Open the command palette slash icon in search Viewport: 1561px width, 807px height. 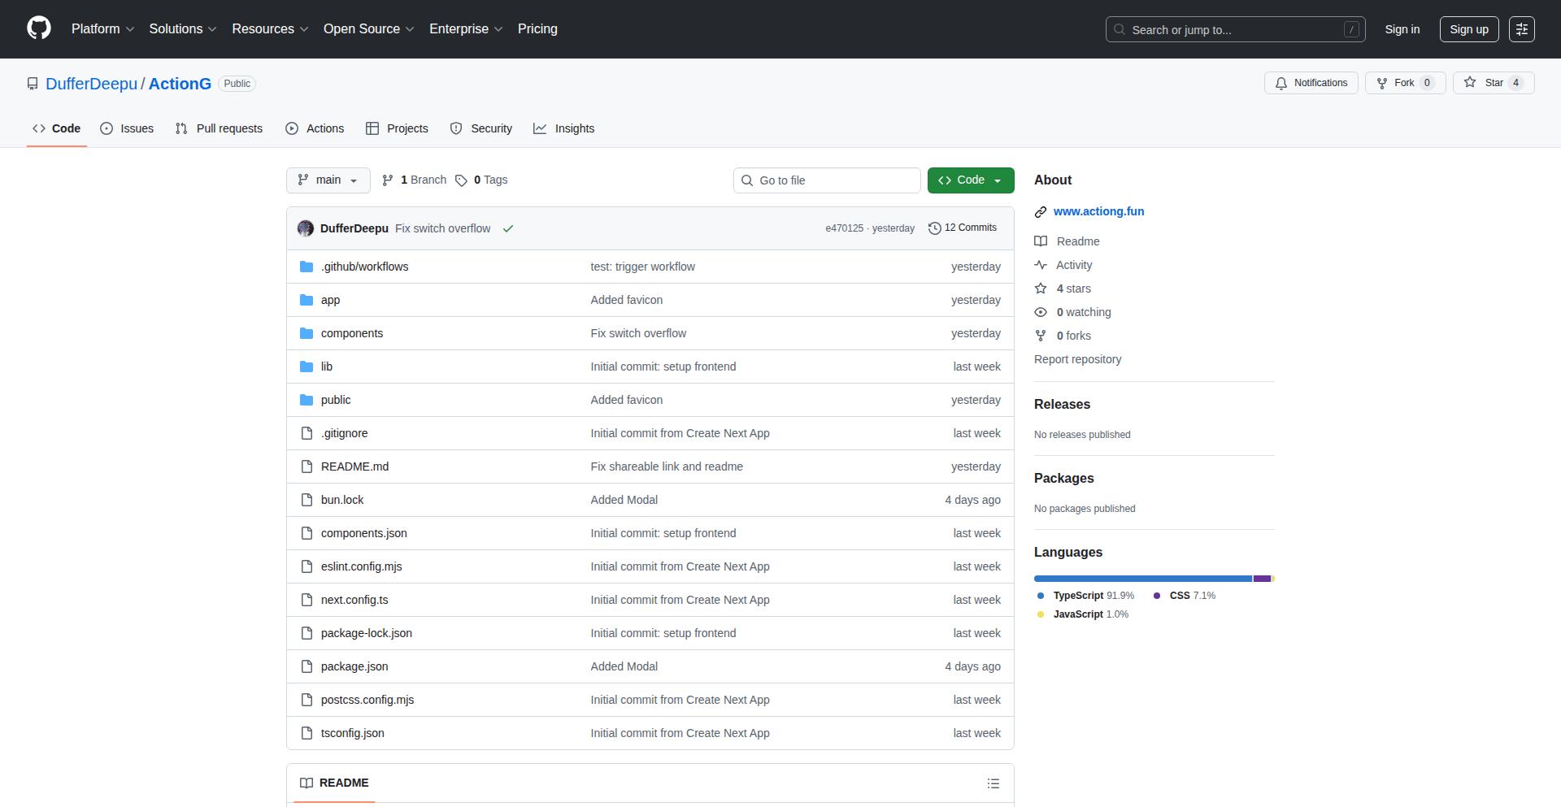[1351, 28]
